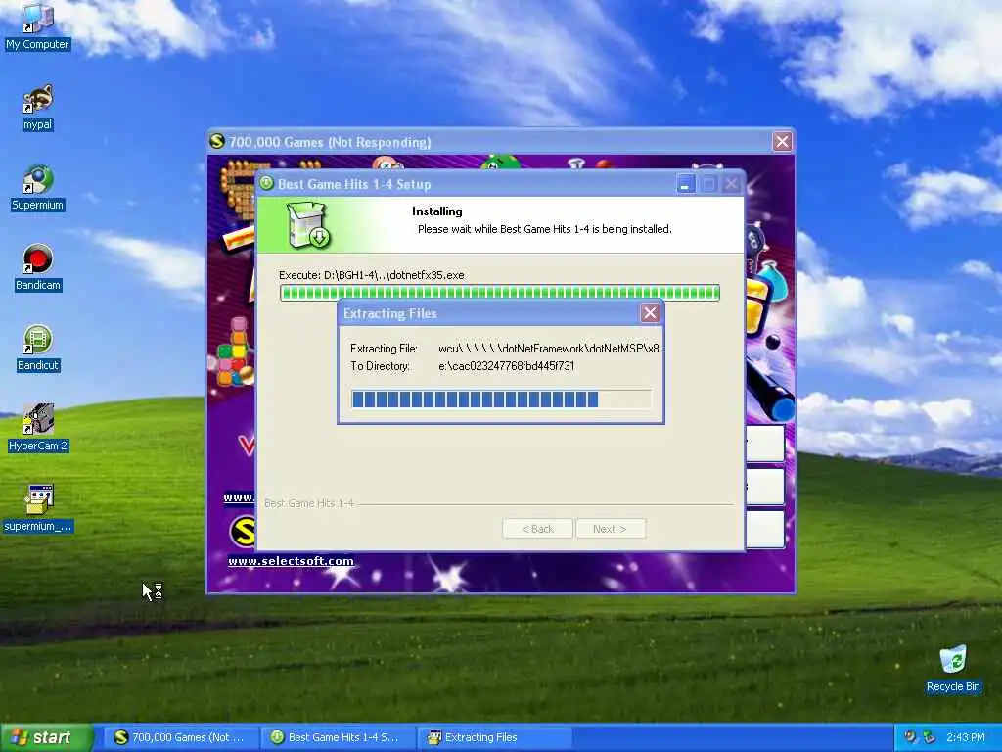This screenshot has height=752, width=1002.
Task: Select the HyperCam 2 desktop icon
Action: pyautogui.click(x=38, y=429)
